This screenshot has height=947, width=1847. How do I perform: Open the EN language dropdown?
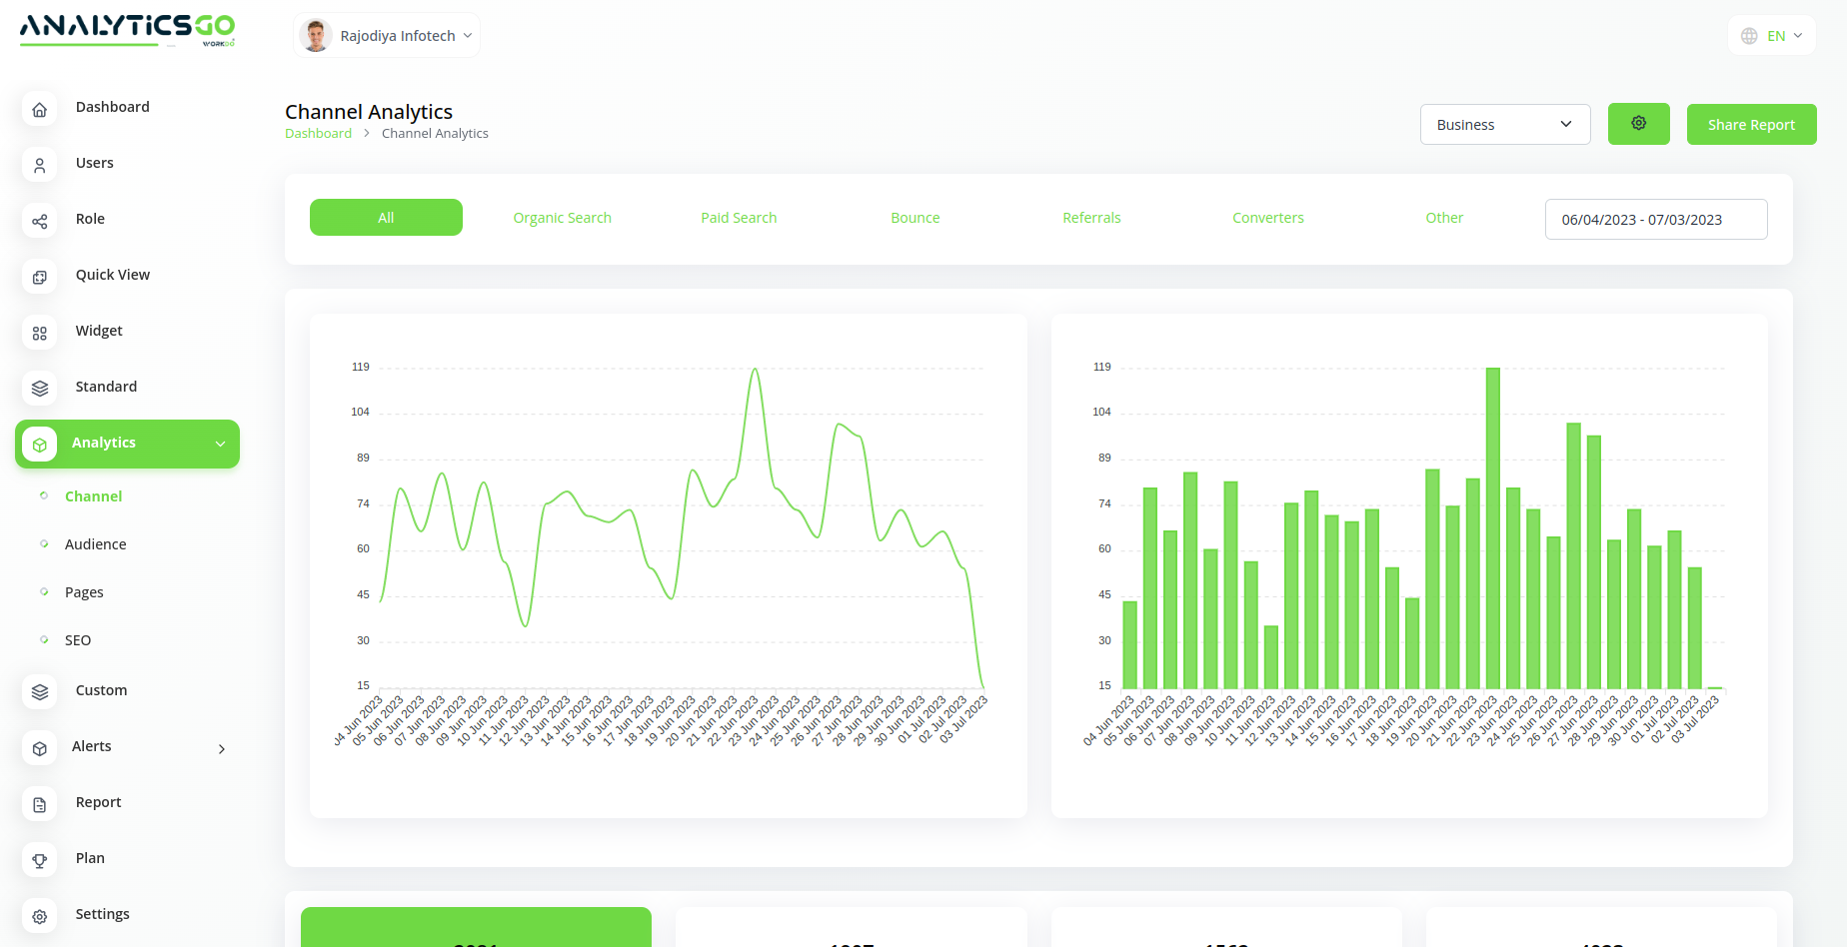point(1772,36)
